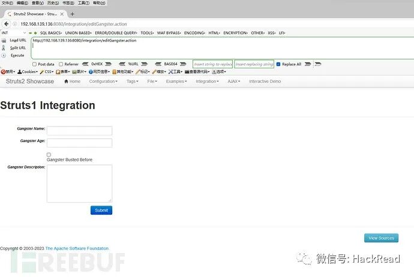Open The Apache Software Foundation link
The height and width of the screenshot is (277, 414).
(x=77, y=248)
